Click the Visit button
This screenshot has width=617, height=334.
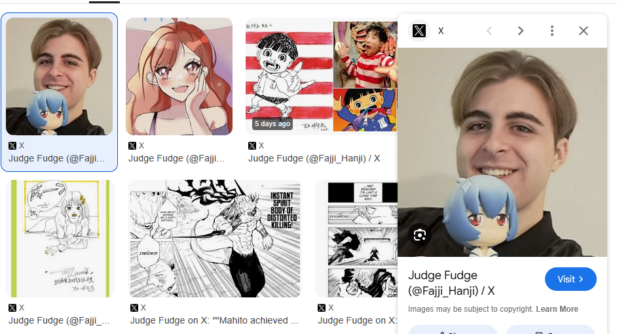coord(570,279)
